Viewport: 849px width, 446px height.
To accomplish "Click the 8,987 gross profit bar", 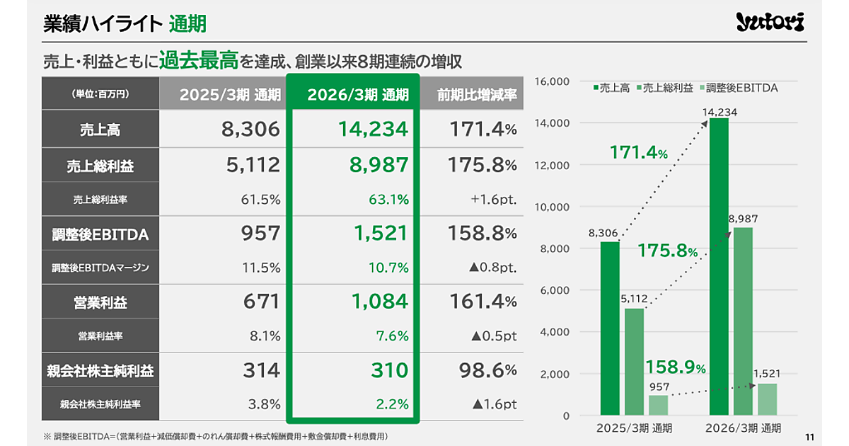I will pyautogui.click(x=743, y=321).
